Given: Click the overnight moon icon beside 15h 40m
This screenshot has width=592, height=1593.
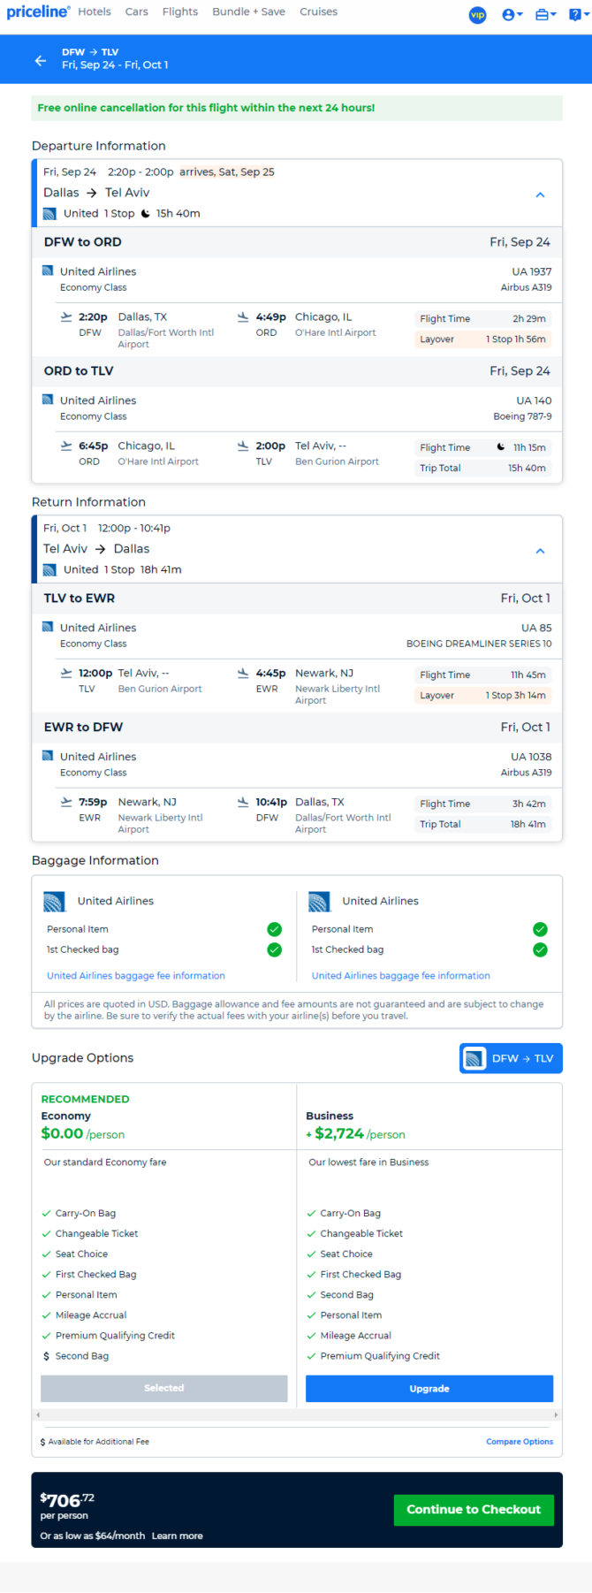Looking at the screenshot, I should (145, 214).
